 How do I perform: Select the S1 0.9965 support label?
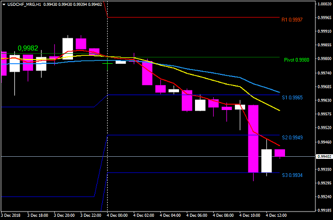coord(292,98)
